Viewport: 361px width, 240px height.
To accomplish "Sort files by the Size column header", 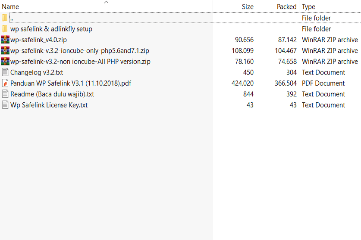I will [x=248, y=7].
